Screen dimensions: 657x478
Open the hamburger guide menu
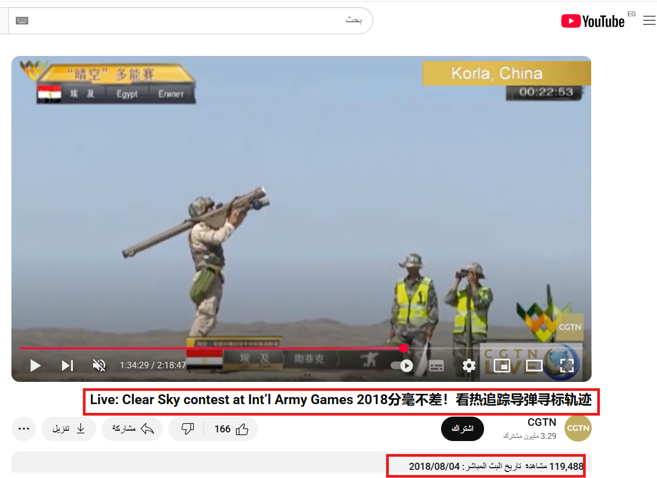pos(649,21)
